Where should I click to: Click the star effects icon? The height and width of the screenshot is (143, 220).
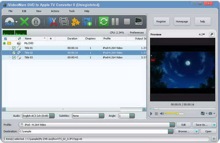pos(75,22)
